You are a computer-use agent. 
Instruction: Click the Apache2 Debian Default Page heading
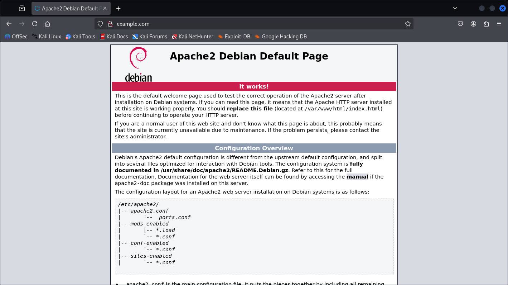[249, 56]
